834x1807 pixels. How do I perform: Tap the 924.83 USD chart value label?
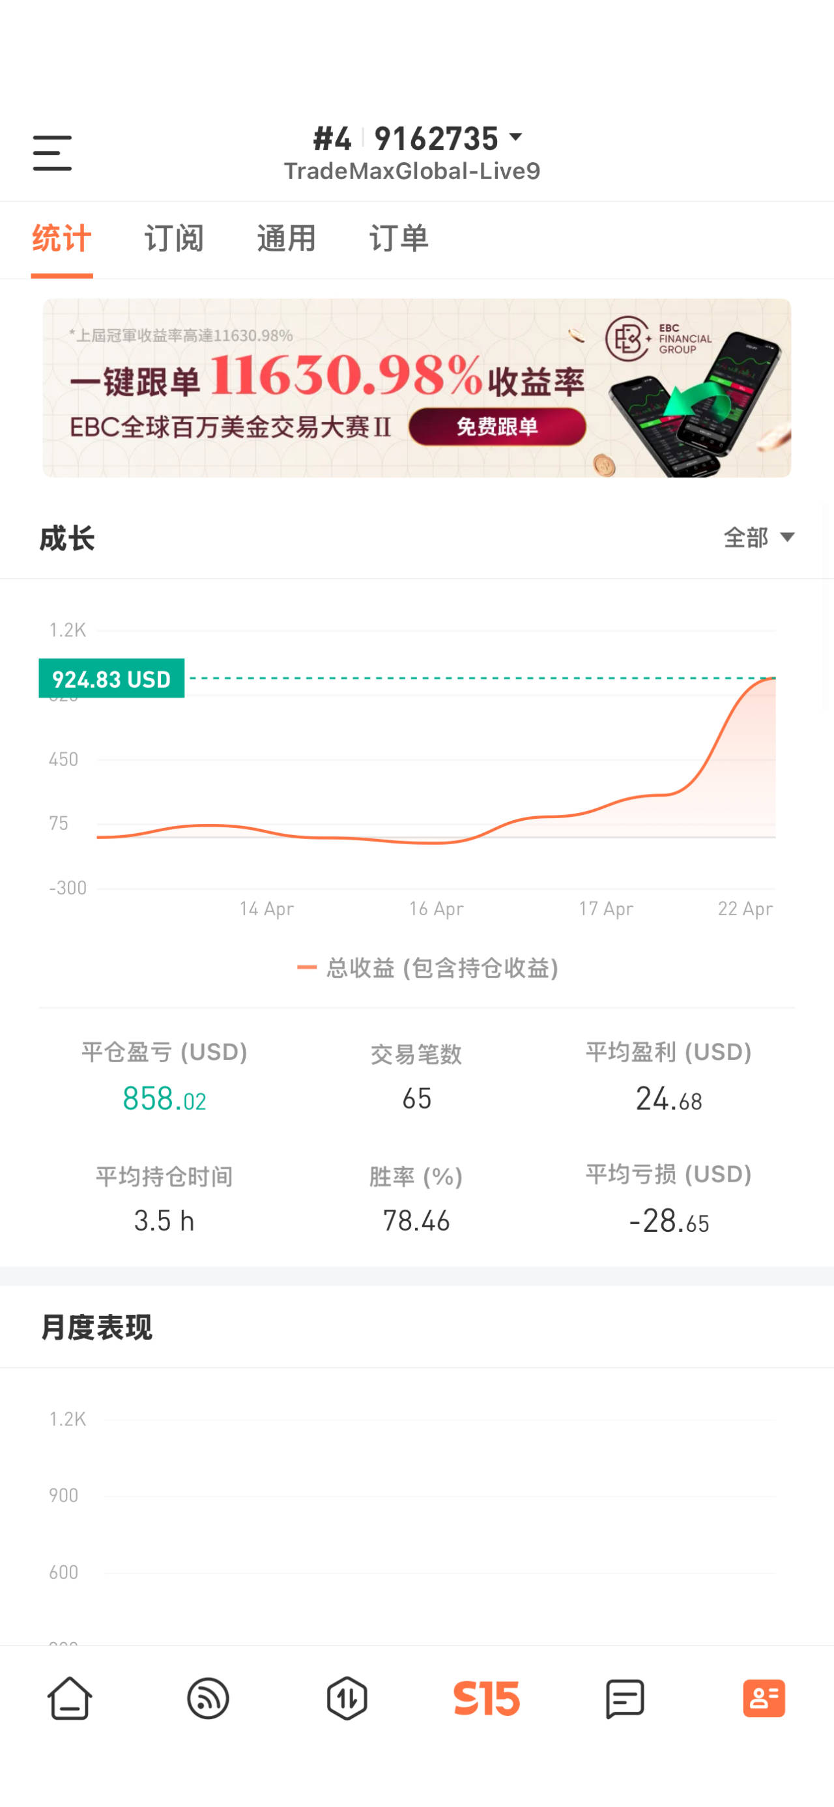coord(111,678)
